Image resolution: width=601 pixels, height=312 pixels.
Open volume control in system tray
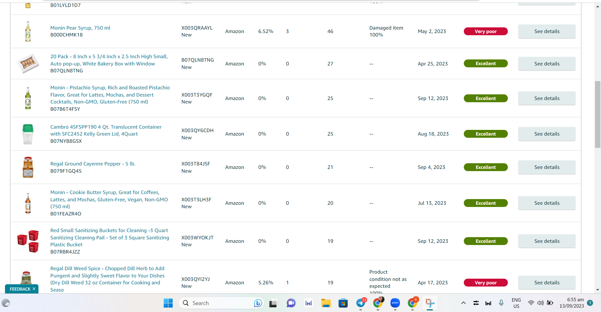pos(540,303)
